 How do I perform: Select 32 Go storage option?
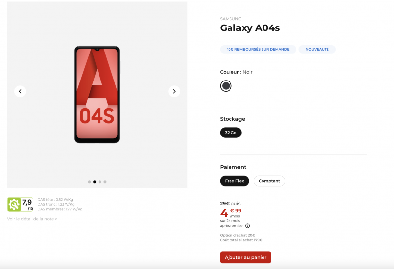pos(230,133)
